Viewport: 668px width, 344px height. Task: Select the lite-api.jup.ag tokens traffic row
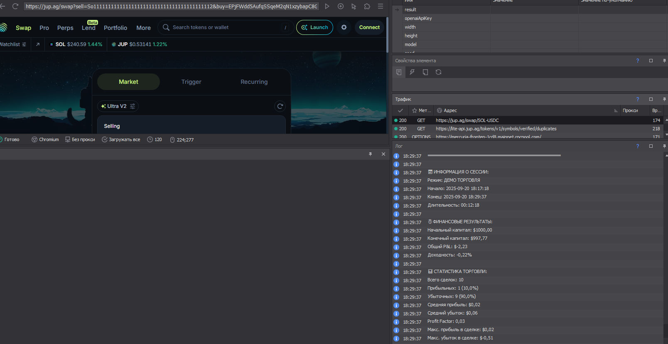point(528,129)
